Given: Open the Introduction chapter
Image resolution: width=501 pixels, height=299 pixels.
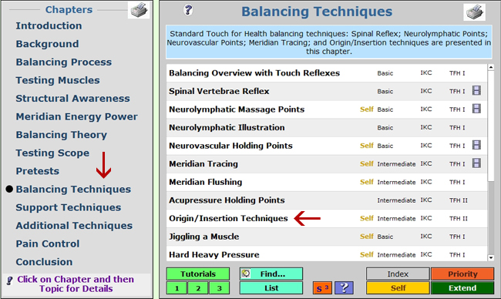Looking at the screenshot, I should 49,25.
